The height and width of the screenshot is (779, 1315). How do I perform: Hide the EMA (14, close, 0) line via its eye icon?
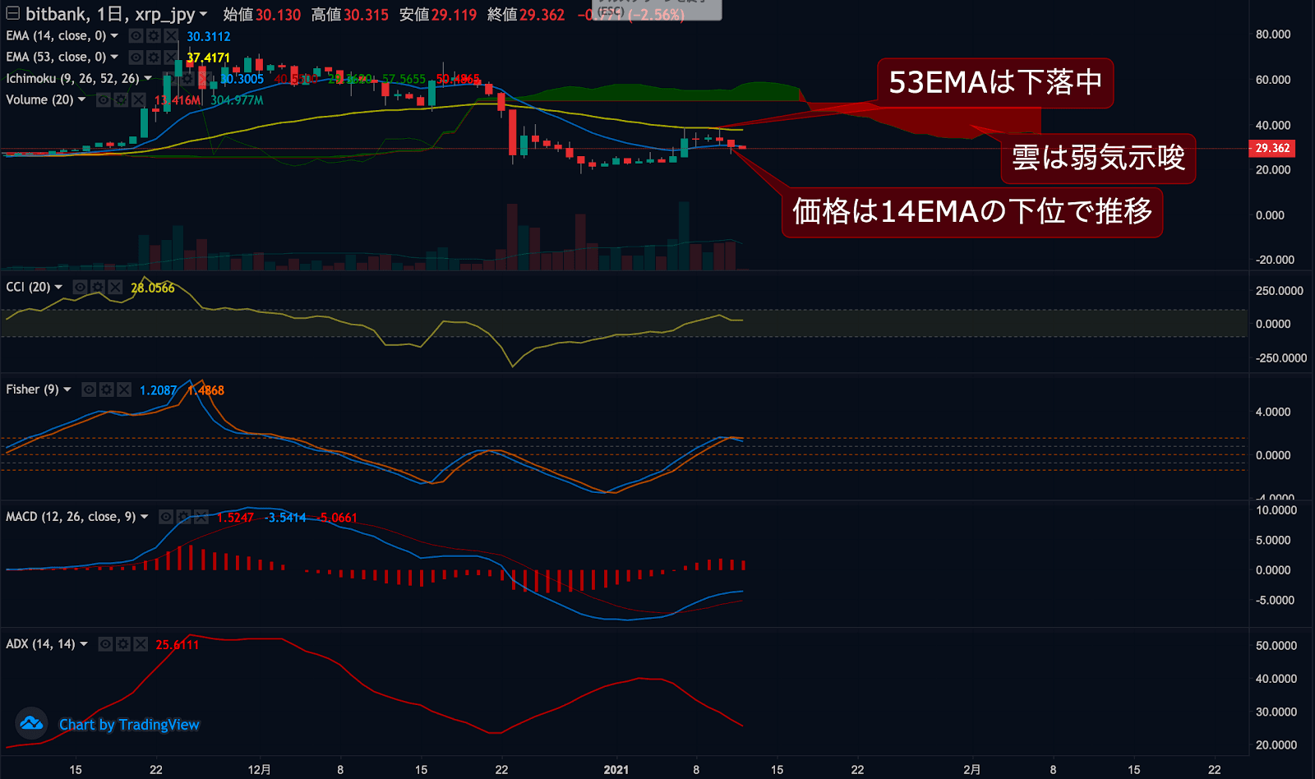point(136,36)
